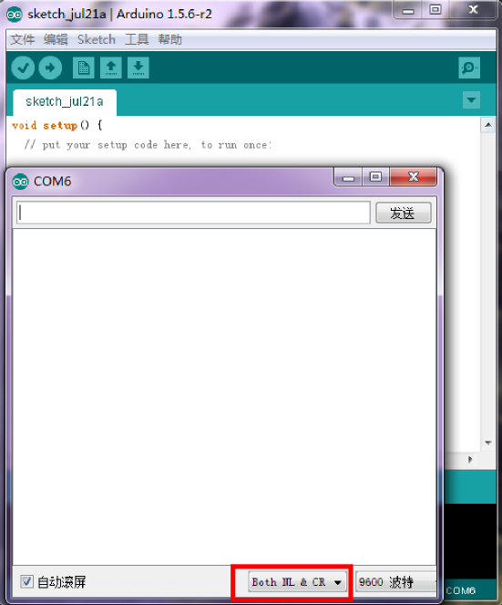Open the Serial Monitor magnifier icon

click(x=469, y=68)
